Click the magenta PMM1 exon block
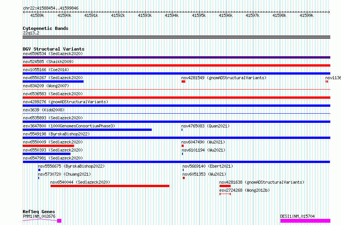341x225 pixels. pos(59,221)
